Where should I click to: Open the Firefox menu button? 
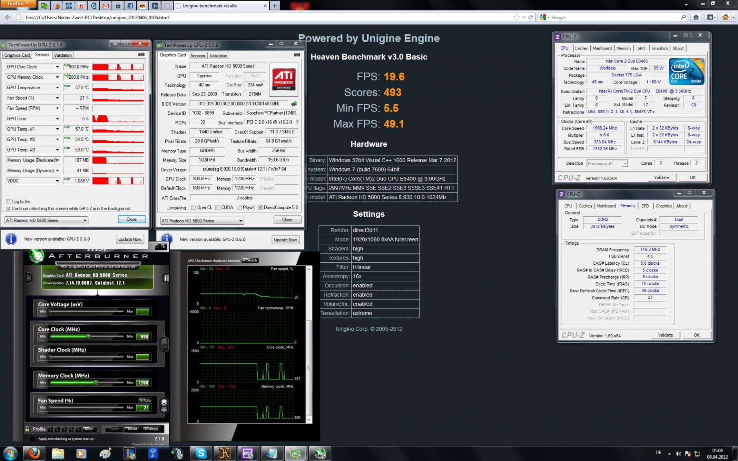[19, 4]
